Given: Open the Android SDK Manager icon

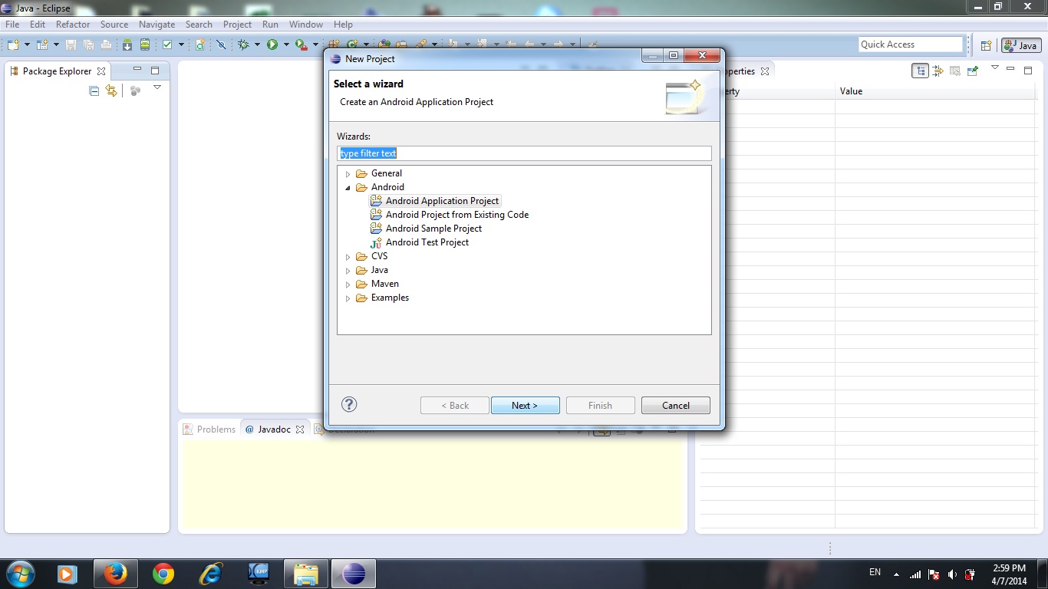Looking at the screenshot, I should point(127,44).
